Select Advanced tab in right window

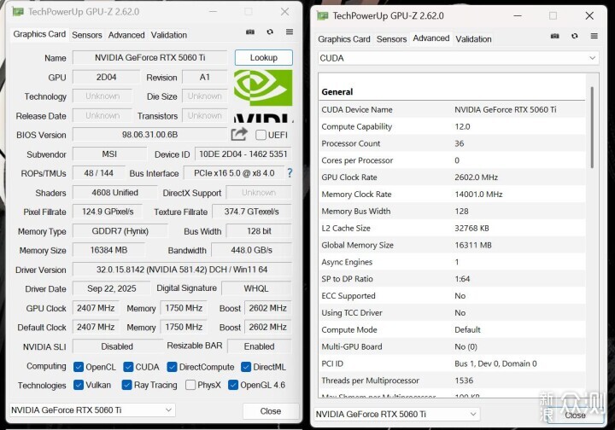[x=431, y=38]
